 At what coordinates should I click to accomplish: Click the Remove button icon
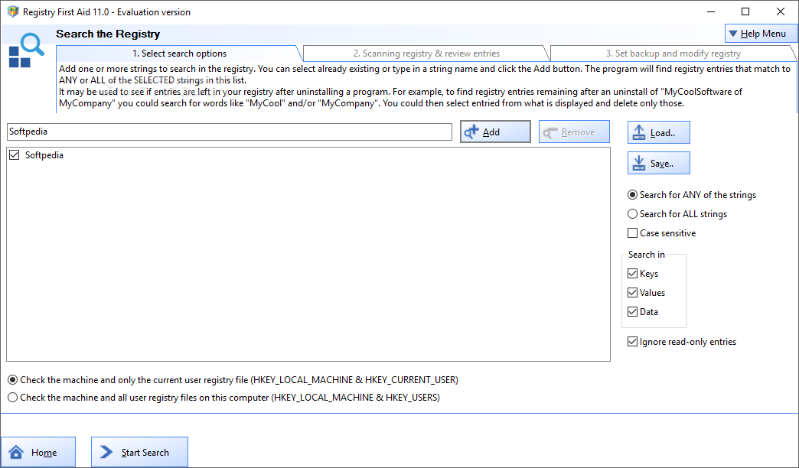(x=550, y=132)
